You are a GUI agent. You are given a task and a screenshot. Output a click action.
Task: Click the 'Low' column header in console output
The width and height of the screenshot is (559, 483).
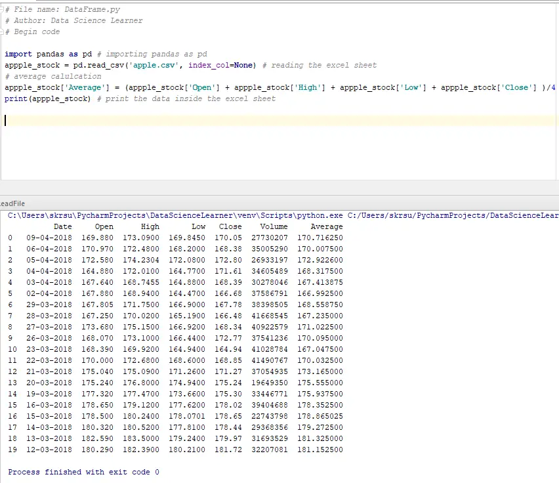coord(198,226)
